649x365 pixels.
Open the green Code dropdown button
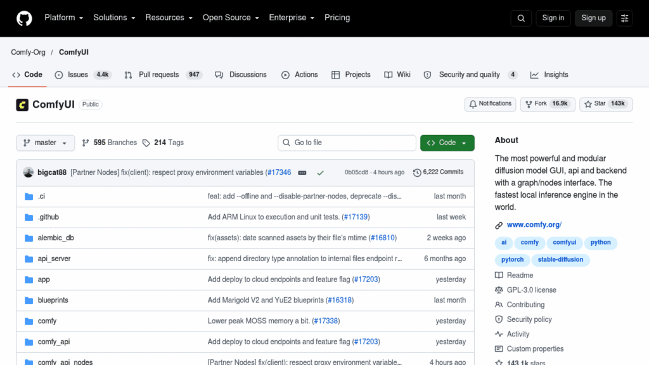click(x=447, y=143)
